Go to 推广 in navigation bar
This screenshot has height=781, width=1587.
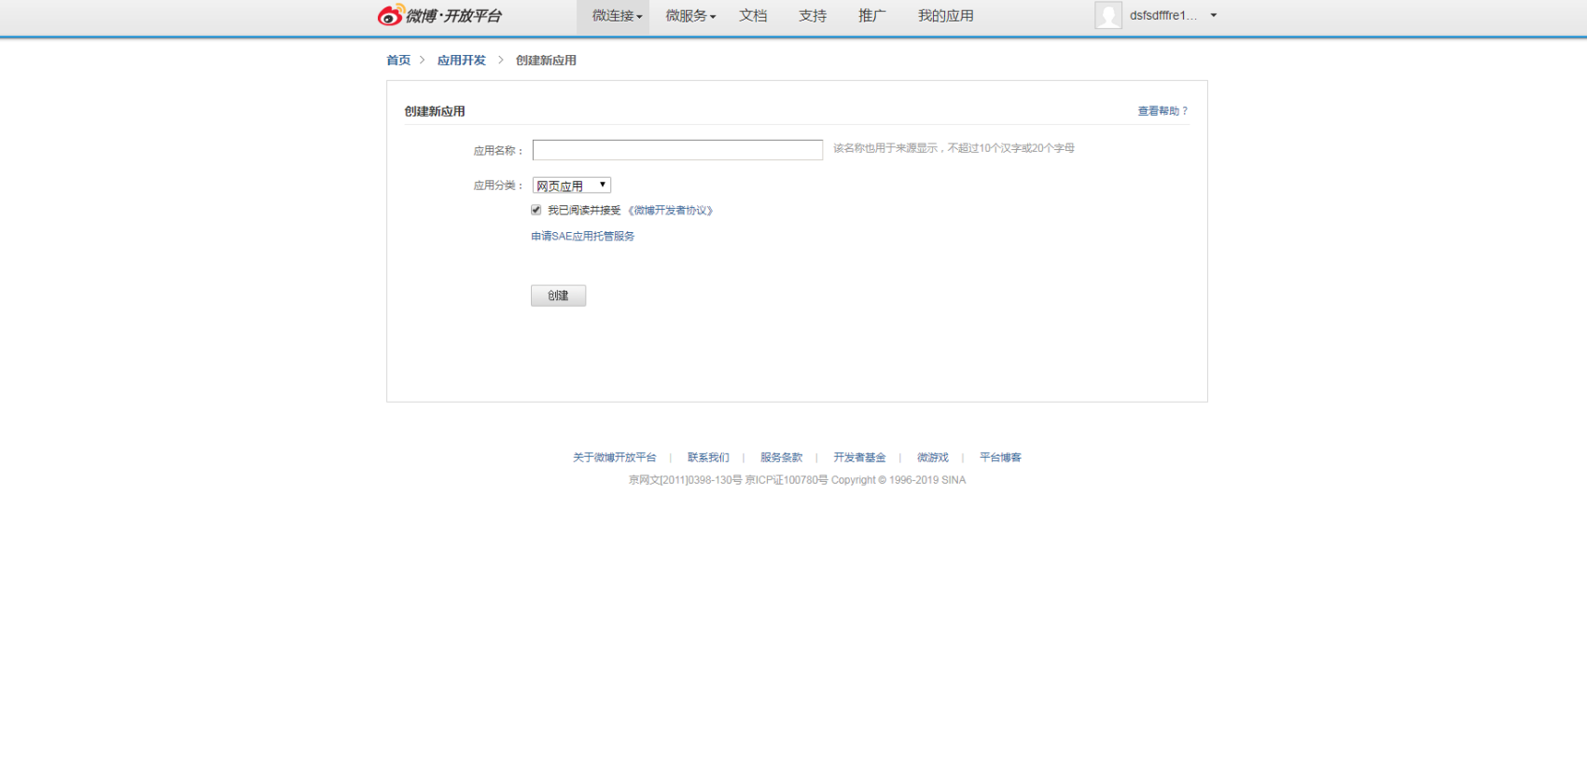[871, 16]
